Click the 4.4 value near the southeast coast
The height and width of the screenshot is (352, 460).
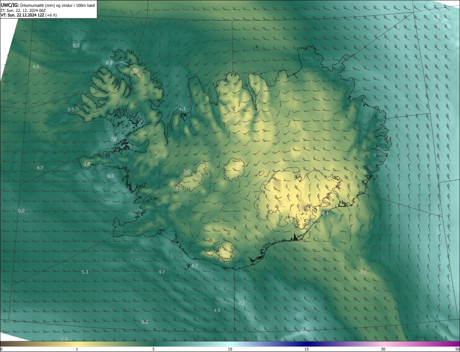[x=325, y=214]
